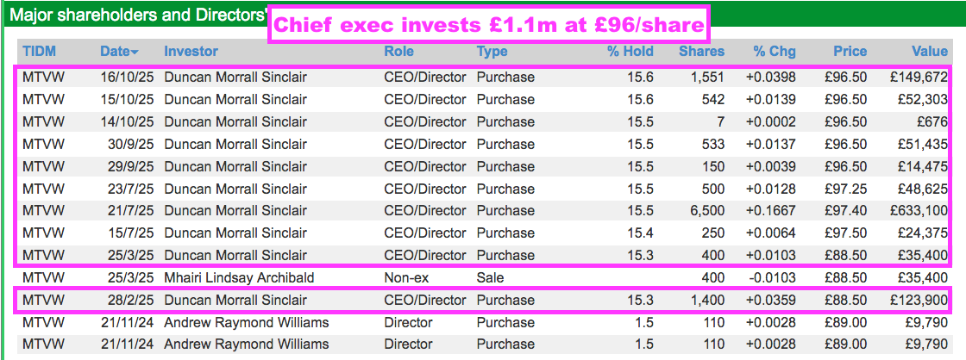Click the Type column header
Screen dimensions: 966x360
point(492,52)
